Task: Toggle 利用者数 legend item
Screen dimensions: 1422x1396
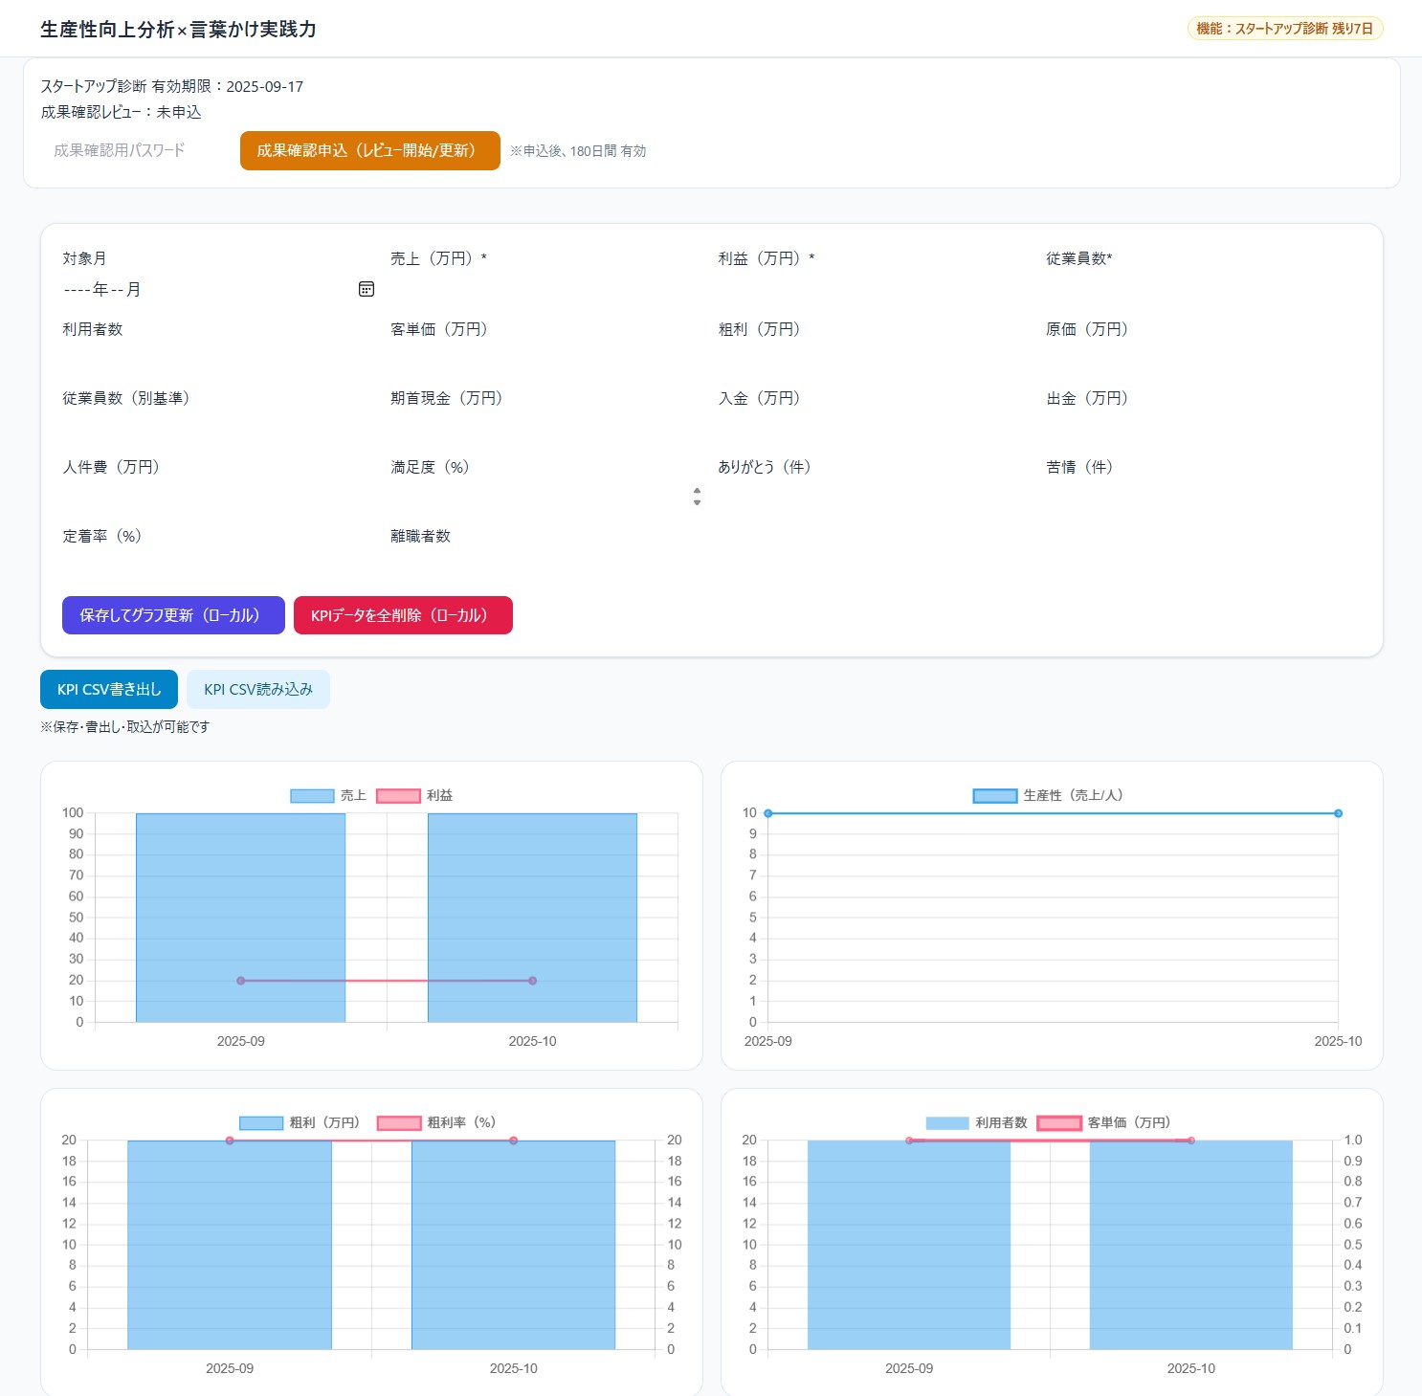Action: 947,1123
